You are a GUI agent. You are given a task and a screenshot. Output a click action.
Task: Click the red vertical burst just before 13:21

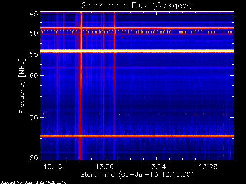point(115,86)
